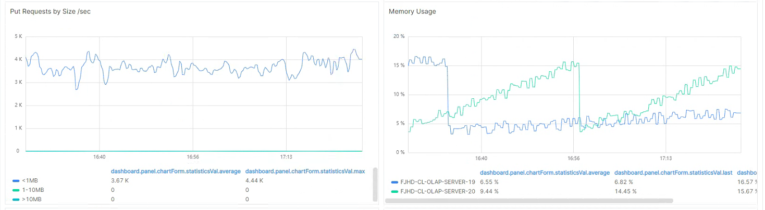Toggle the FJHD-CL-OLAP-SERVER-20 series label
This screenshot has width=765, height=210.
point(438,191)
